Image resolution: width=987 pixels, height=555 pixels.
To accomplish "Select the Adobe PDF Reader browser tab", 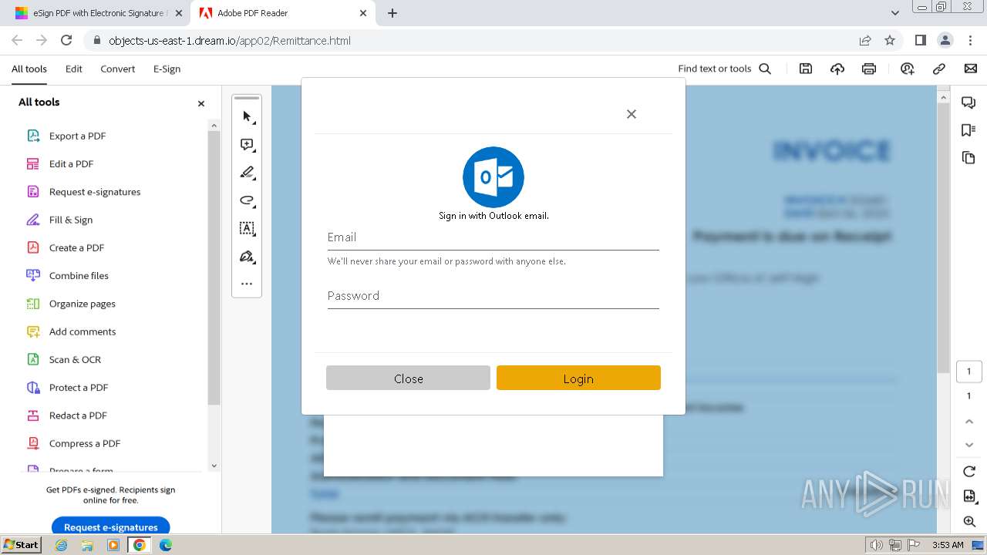I will [x=282, y=13].
